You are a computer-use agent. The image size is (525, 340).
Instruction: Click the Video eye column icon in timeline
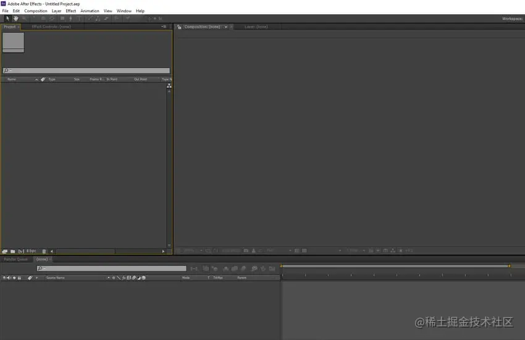(x=4, y=278)
